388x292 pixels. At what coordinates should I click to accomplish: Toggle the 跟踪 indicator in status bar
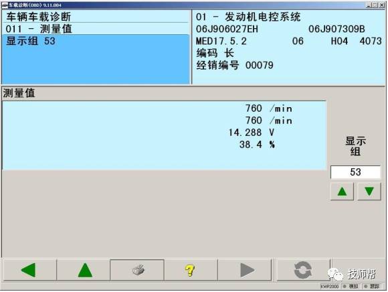[373, 287]
